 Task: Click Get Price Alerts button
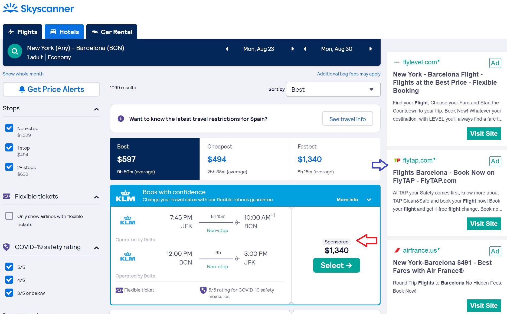point(51,89)
